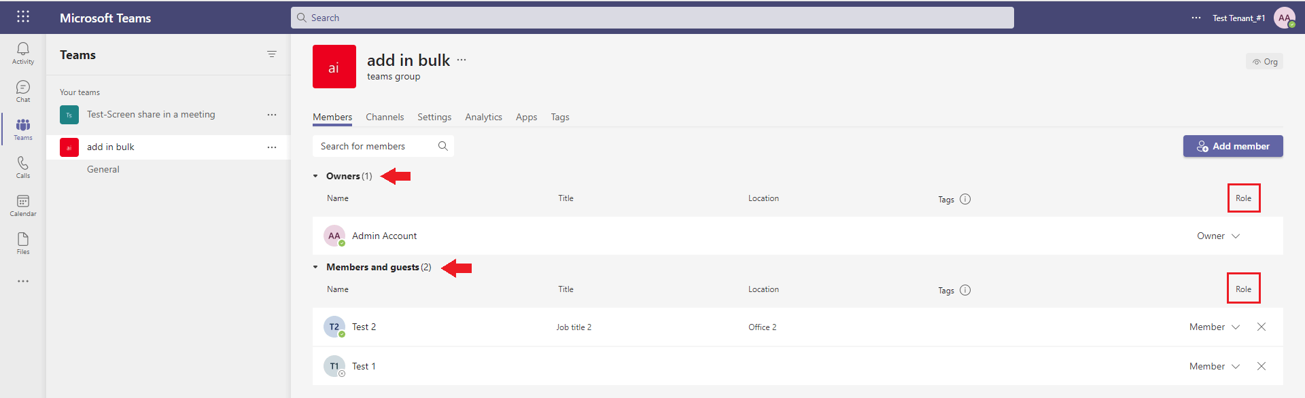Click the info icon by Owners Tags column
This screenshot has height=398, width=1305.
click(x=965, y=199)
